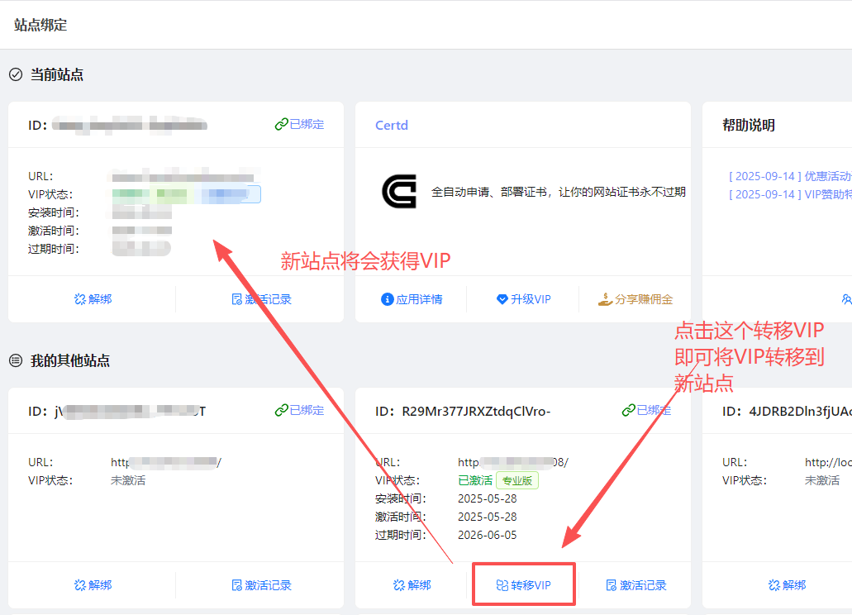This screenshot has width=852, height=615.
Task: Click 已绑定 status on the jV site card
Action: 299,411
